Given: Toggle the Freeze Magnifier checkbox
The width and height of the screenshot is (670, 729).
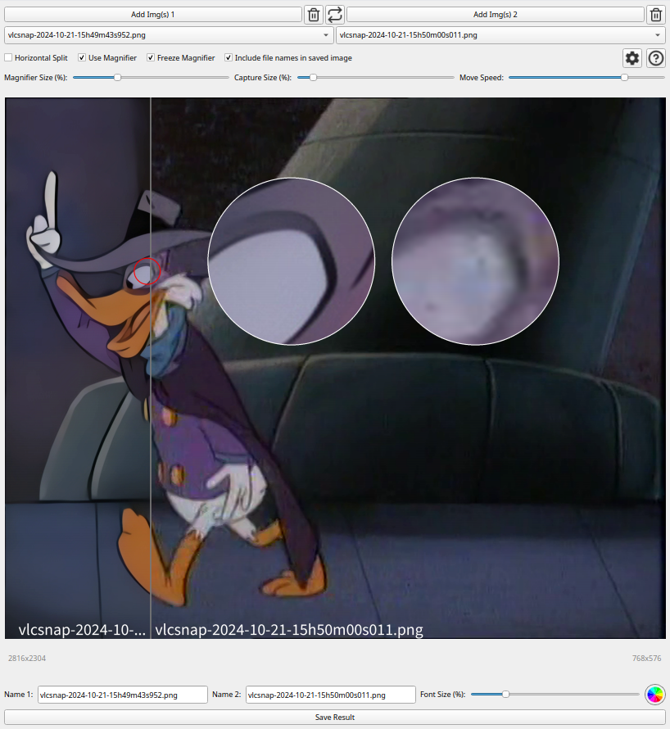Looking at the screenshot, I should click(151, 57).
